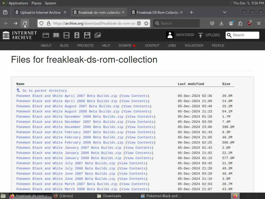Open the DONATE navigation link
Screen dimensions: 265x199
[127, 46]
